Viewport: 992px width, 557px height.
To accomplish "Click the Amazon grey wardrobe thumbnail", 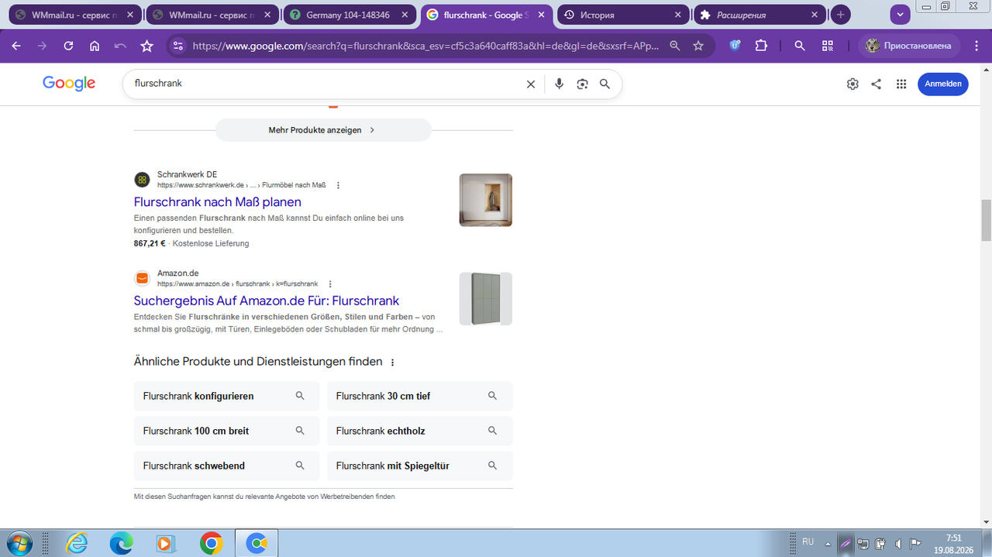I will 486,298.
